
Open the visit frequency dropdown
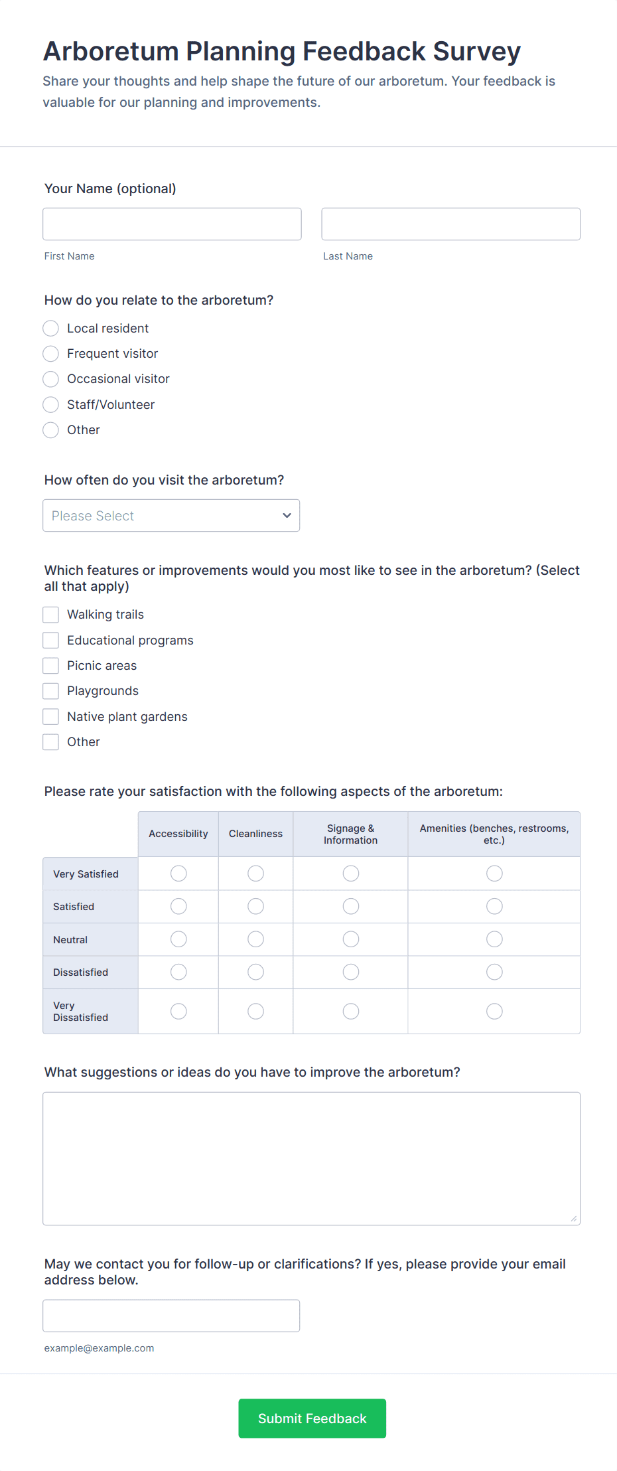pos(171,515)
